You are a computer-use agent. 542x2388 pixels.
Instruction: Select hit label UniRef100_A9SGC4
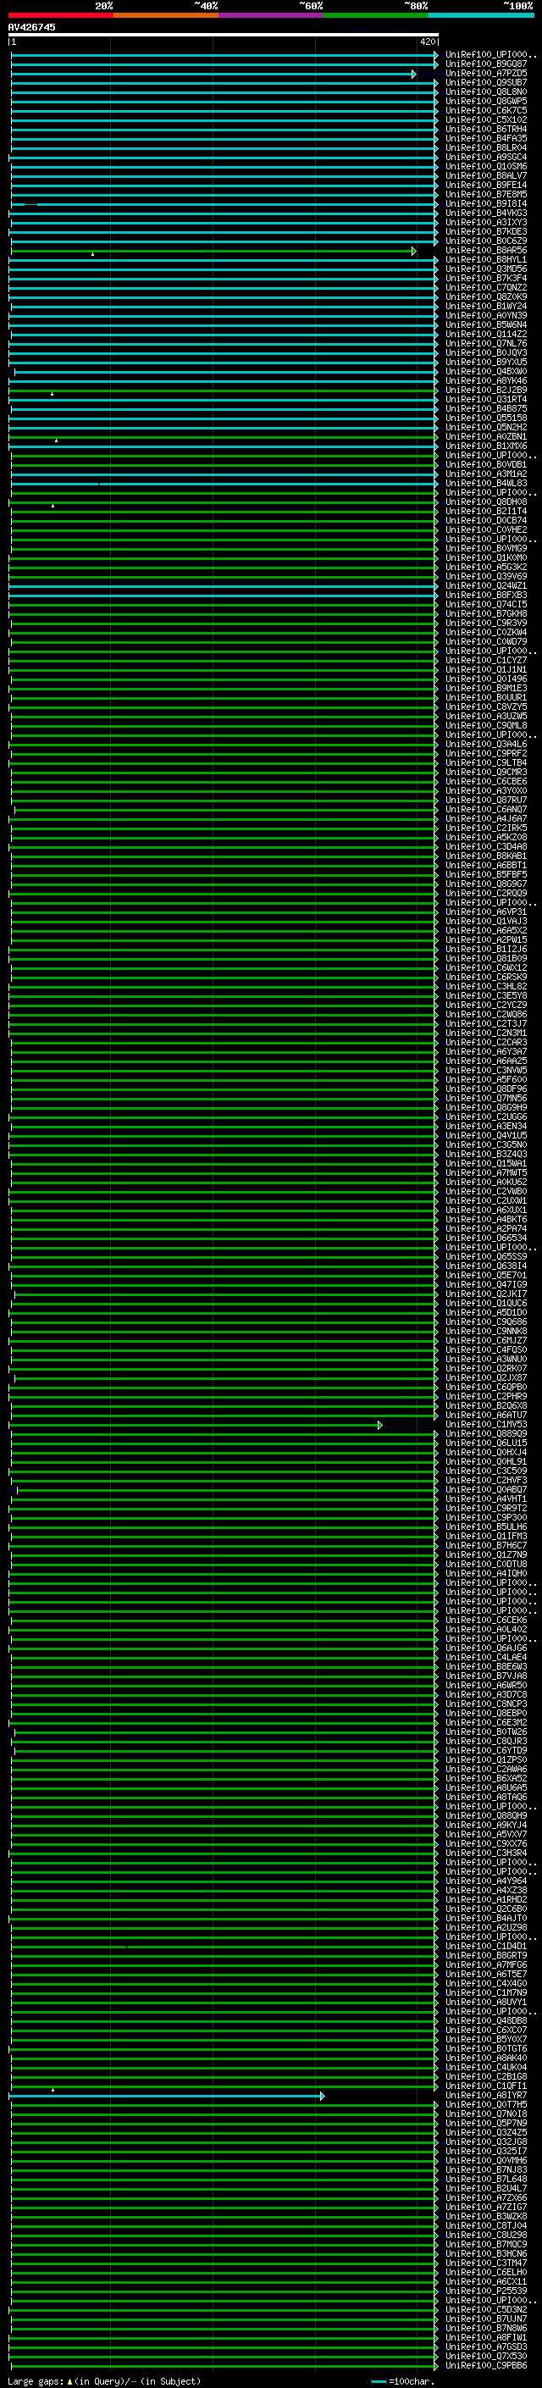pos(486,157)
